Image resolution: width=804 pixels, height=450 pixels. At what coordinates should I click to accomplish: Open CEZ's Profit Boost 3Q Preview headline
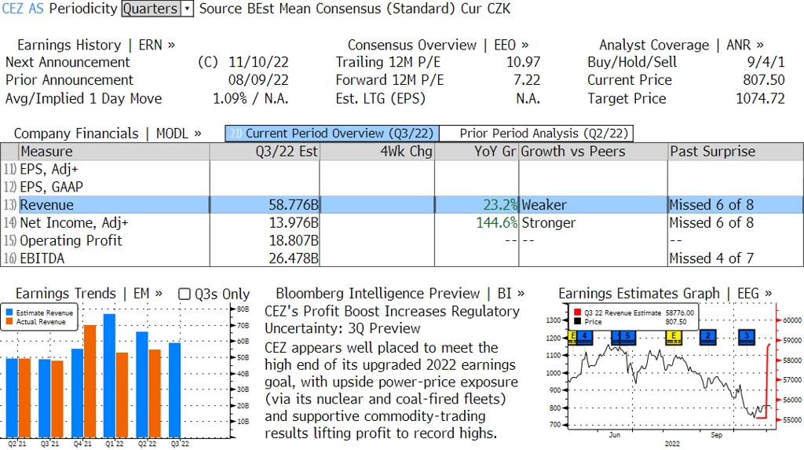tap(393, 320)
